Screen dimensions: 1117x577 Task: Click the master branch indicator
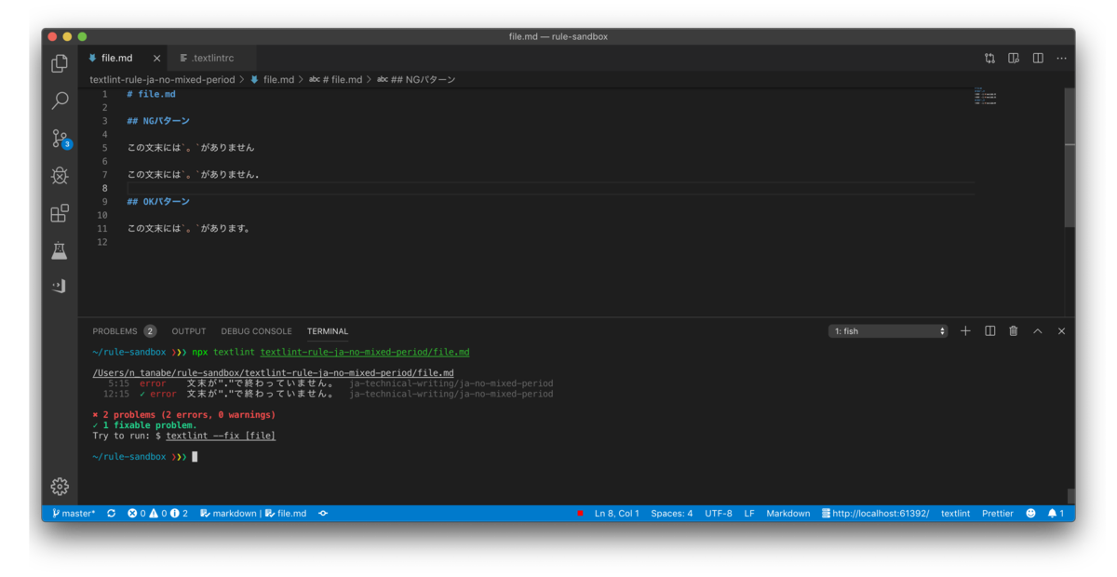[x=74, y=513]
